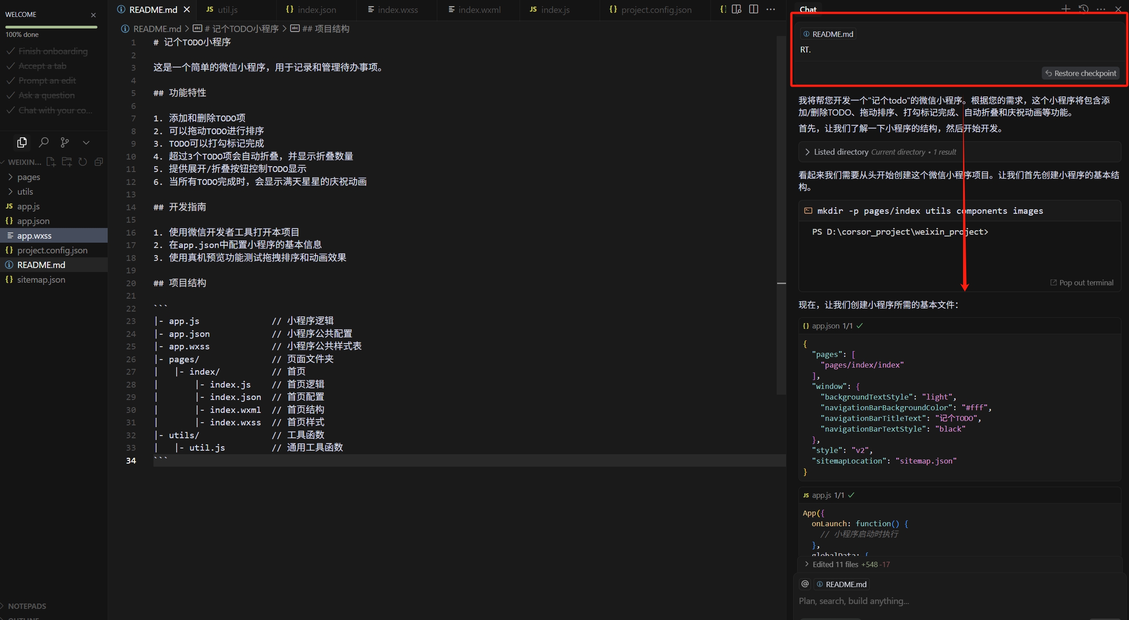Select the Chat panel tab
Image resolution: width=1129 pixels, height=620 pixels.
pos(808,9)
